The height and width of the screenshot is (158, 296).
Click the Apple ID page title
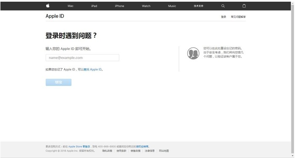coord(55,16)
